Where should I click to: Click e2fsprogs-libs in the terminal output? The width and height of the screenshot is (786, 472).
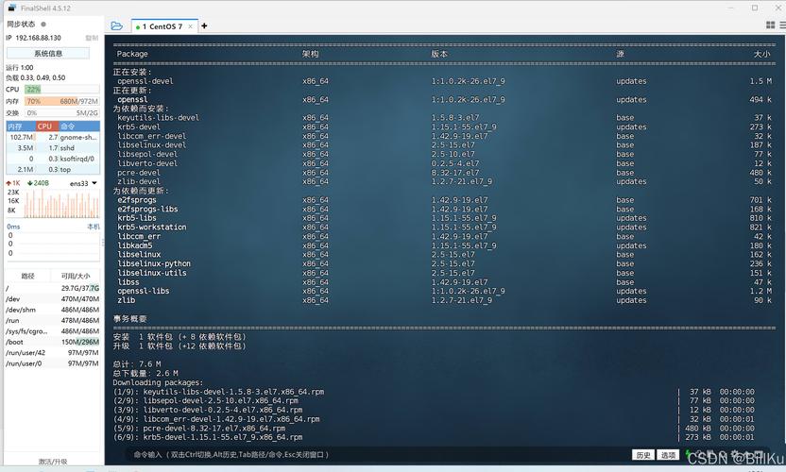click(x=148, y=209)
